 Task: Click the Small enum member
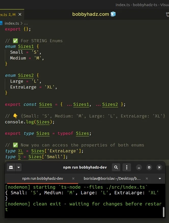point(17,52)
